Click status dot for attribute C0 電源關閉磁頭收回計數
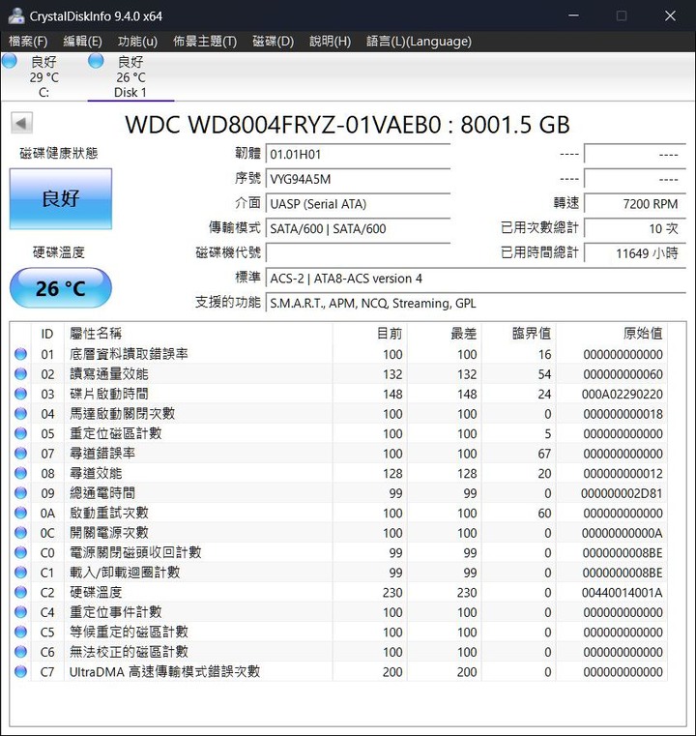The image size is (696, 736). pyautogui.click(x=20, y=552)
